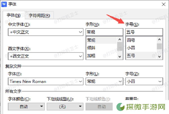Open the 复杂文种 字号(Z) dropdown showing 小四
169x114 pixels.
(144, 82)
